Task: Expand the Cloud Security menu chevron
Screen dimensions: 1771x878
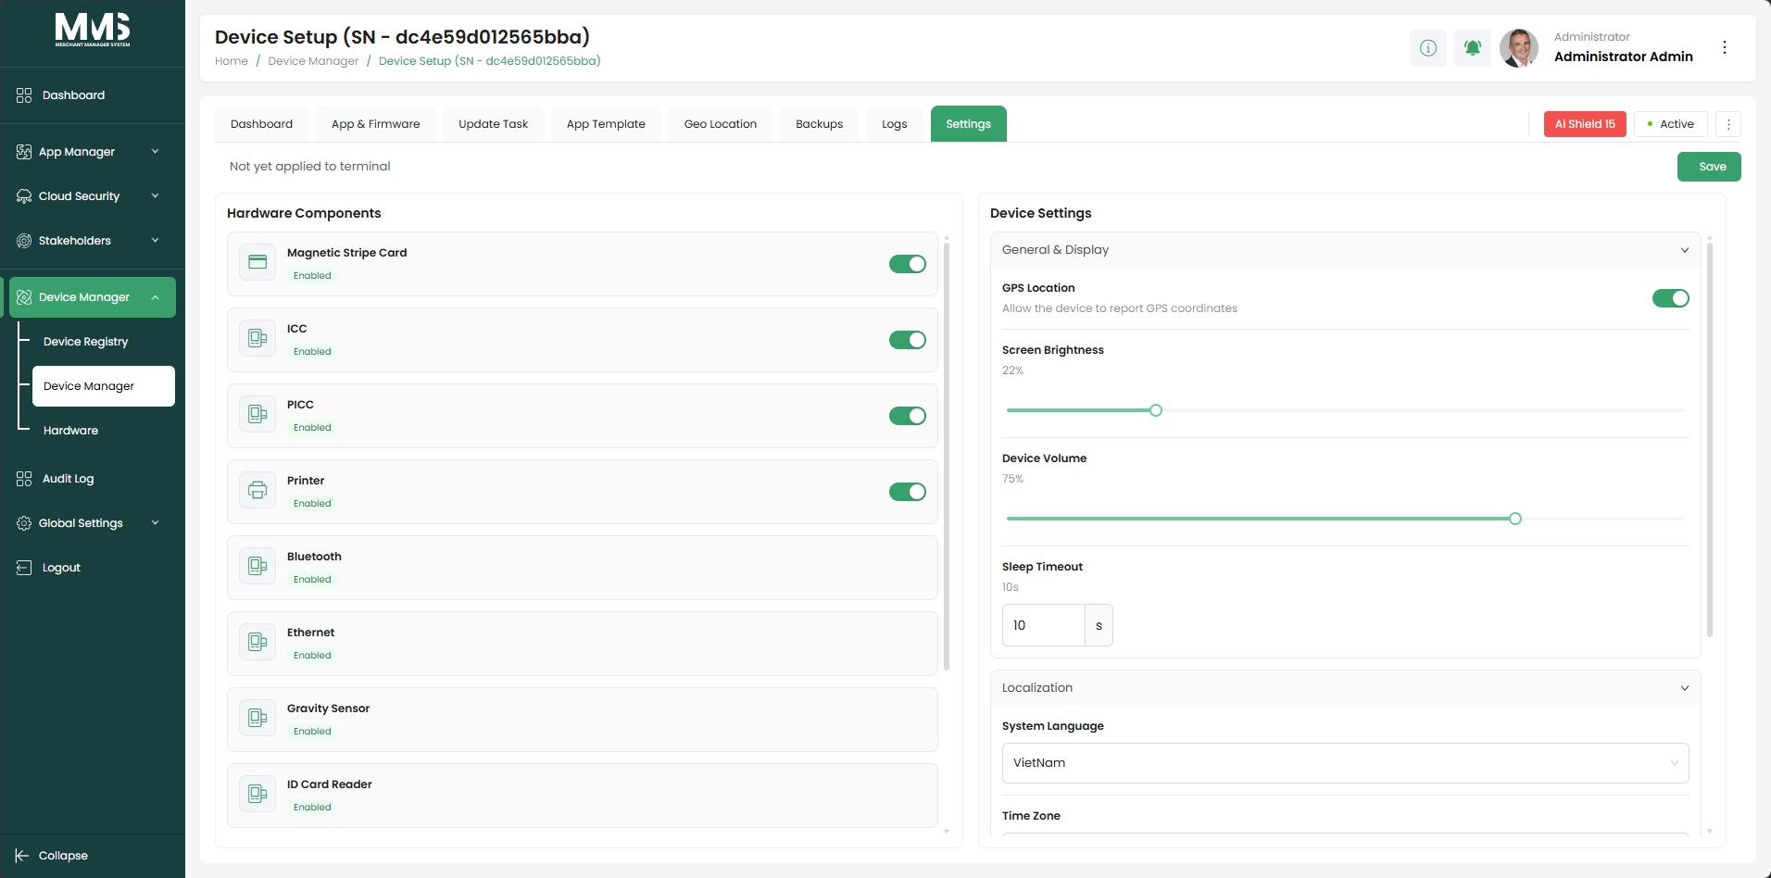Action: 155,196
